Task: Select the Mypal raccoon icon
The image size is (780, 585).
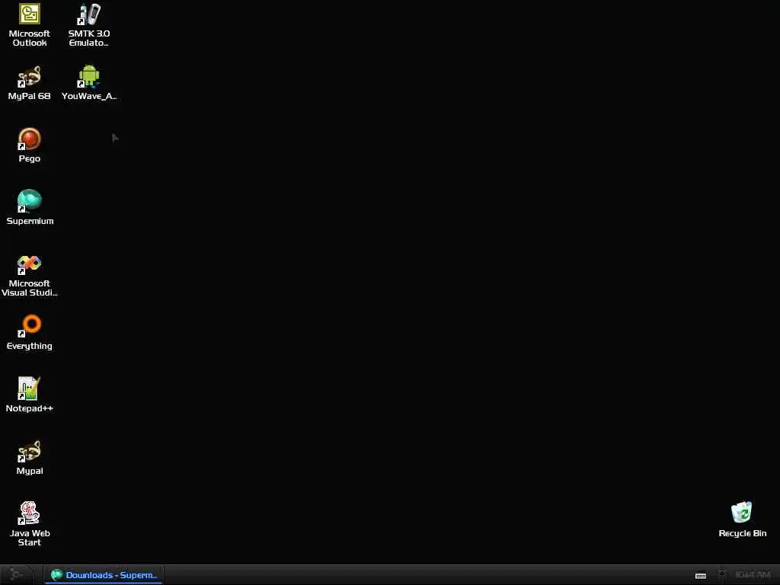Action: click(30, 457)
